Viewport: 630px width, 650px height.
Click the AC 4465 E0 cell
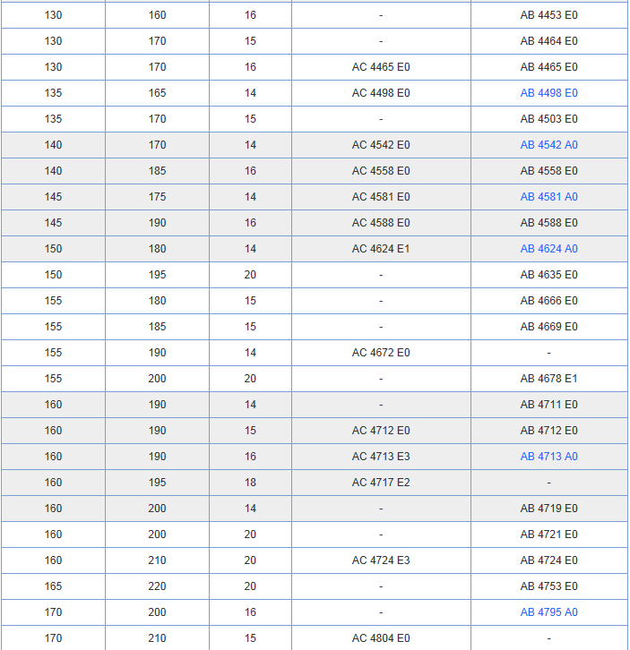point(381,67)
